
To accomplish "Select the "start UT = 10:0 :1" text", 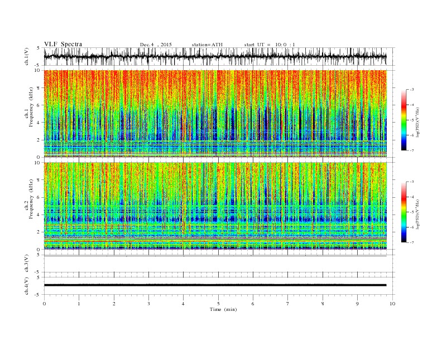I will point(270,45).
